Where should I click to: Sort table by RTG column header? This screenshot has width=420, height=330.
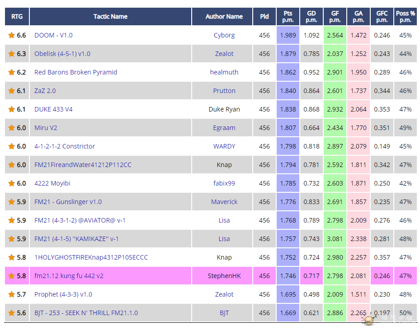click(x=17, y=17)
